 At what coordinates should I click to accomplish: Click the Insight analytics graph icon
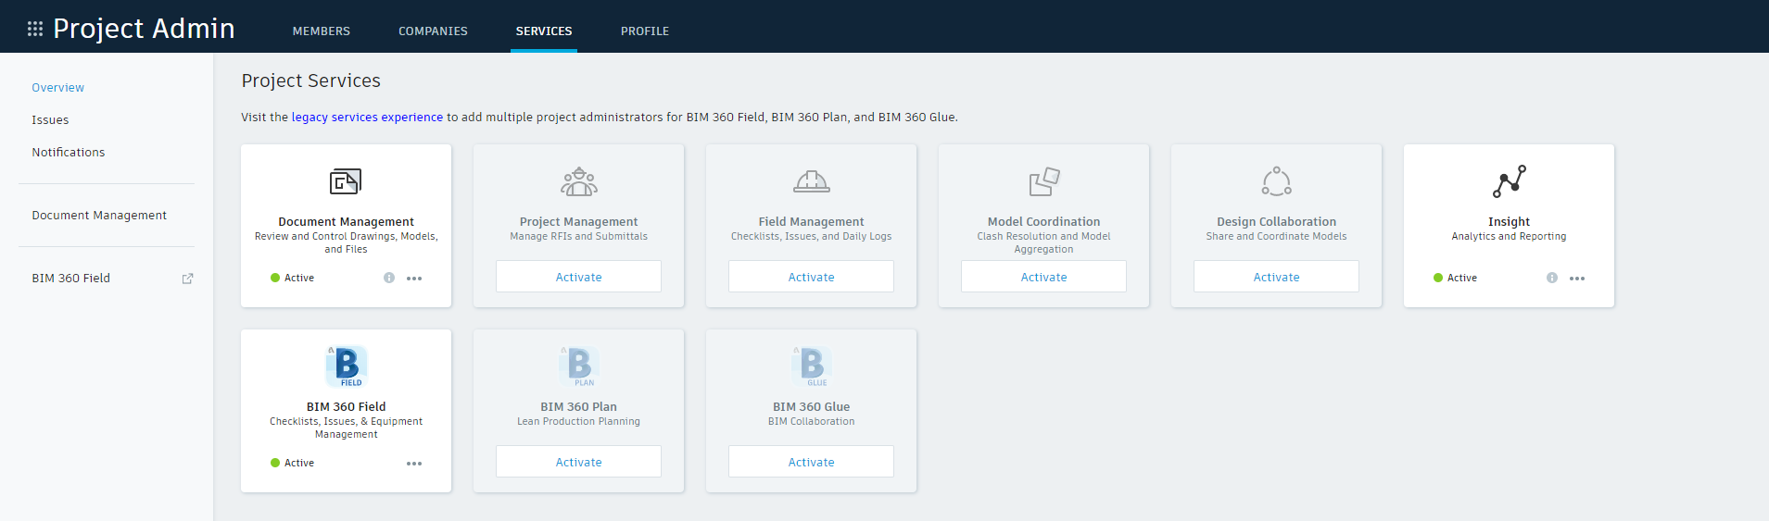(x=1509, y=181)
